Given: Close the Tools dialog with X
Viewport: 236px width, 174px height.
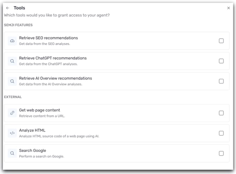Looking at the screenshot, I should point(229,8).
